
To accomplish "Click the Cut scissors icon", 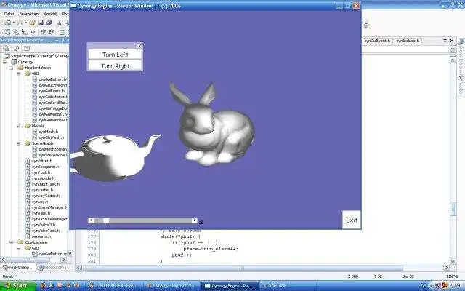I will click(60, 23).
